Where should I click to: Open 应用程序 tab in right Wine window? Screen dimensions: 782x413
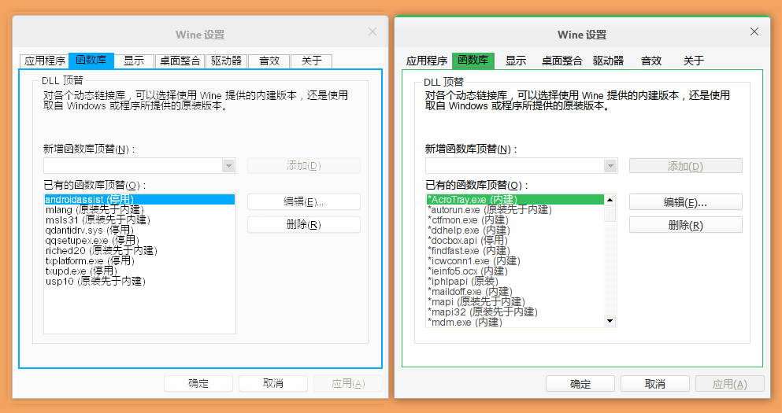pos(426,61)
